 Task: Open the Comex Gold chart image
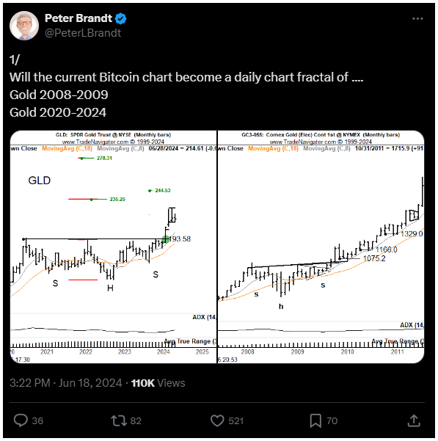pyautogui.click(x=321, y=247)
